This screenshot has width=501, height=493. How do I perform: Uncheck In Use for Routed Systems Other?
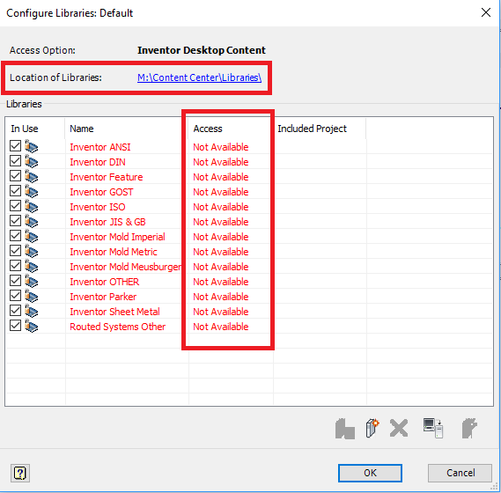pos(15,325)
